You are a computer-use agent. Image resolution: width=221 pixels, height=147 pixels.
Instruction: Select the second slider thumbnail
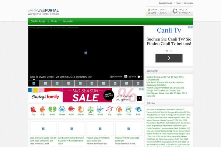tap(45, 83)
